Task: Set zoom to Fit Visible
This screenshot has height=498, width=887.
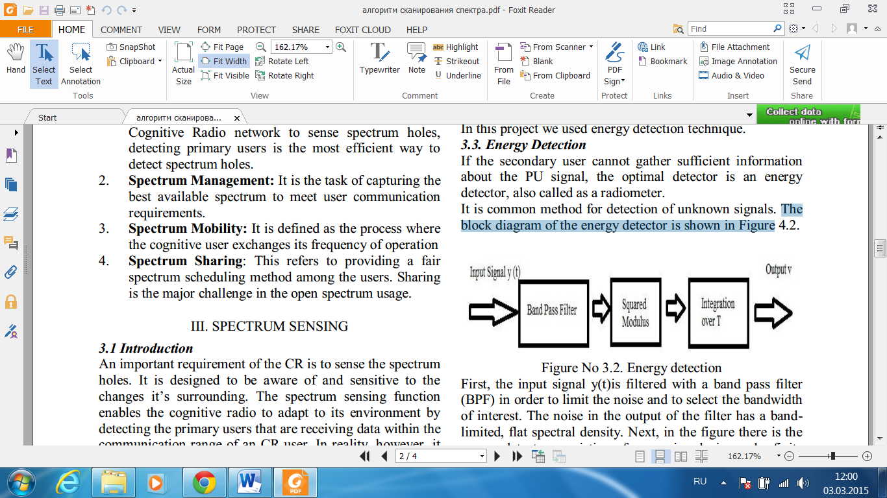Action: 225,75
